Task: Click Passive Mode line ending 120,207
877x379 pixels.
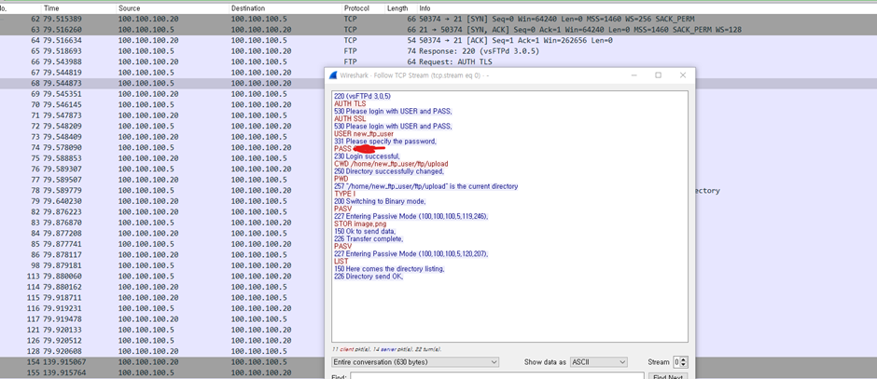Action: (x=411, y=253)
